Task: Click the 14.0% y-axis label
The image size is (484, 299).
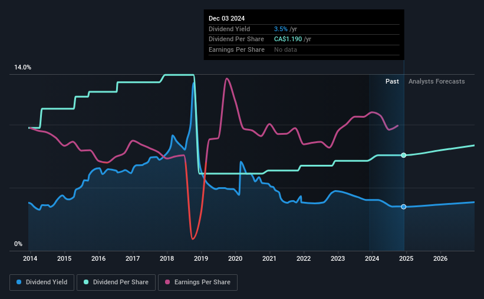Action: [23, 68]
